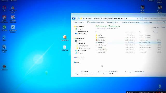This screenshot has height=93, width=166.
Task: Open the Упорядочить toolbar menu
Action: tap(79, 22)
